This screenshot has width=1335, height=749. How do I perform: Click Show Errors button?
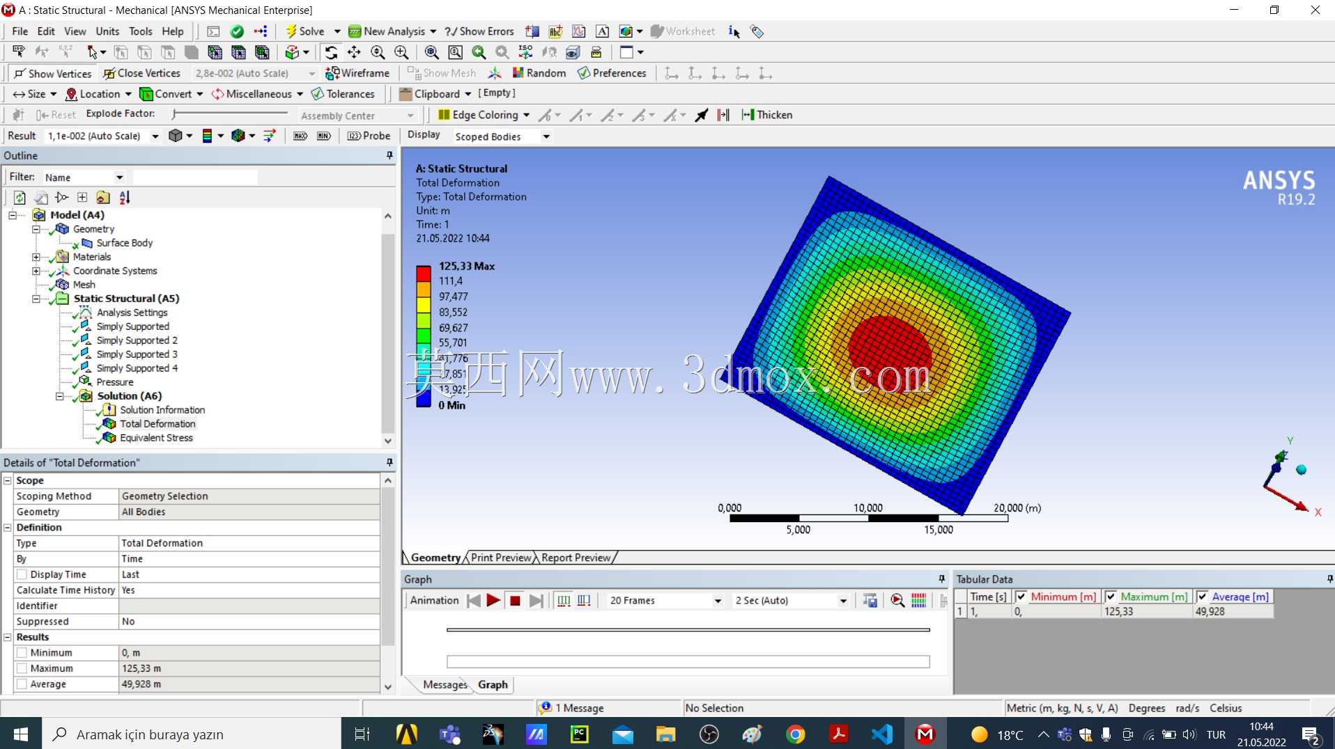click(x=479, y=31)
